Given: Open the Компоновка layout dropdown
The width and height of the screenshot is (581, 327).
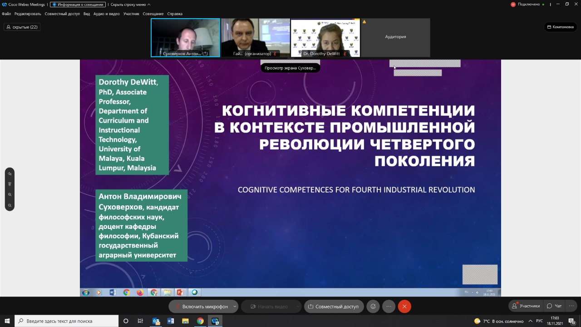Looking at the screenshot, I should 561,27.
